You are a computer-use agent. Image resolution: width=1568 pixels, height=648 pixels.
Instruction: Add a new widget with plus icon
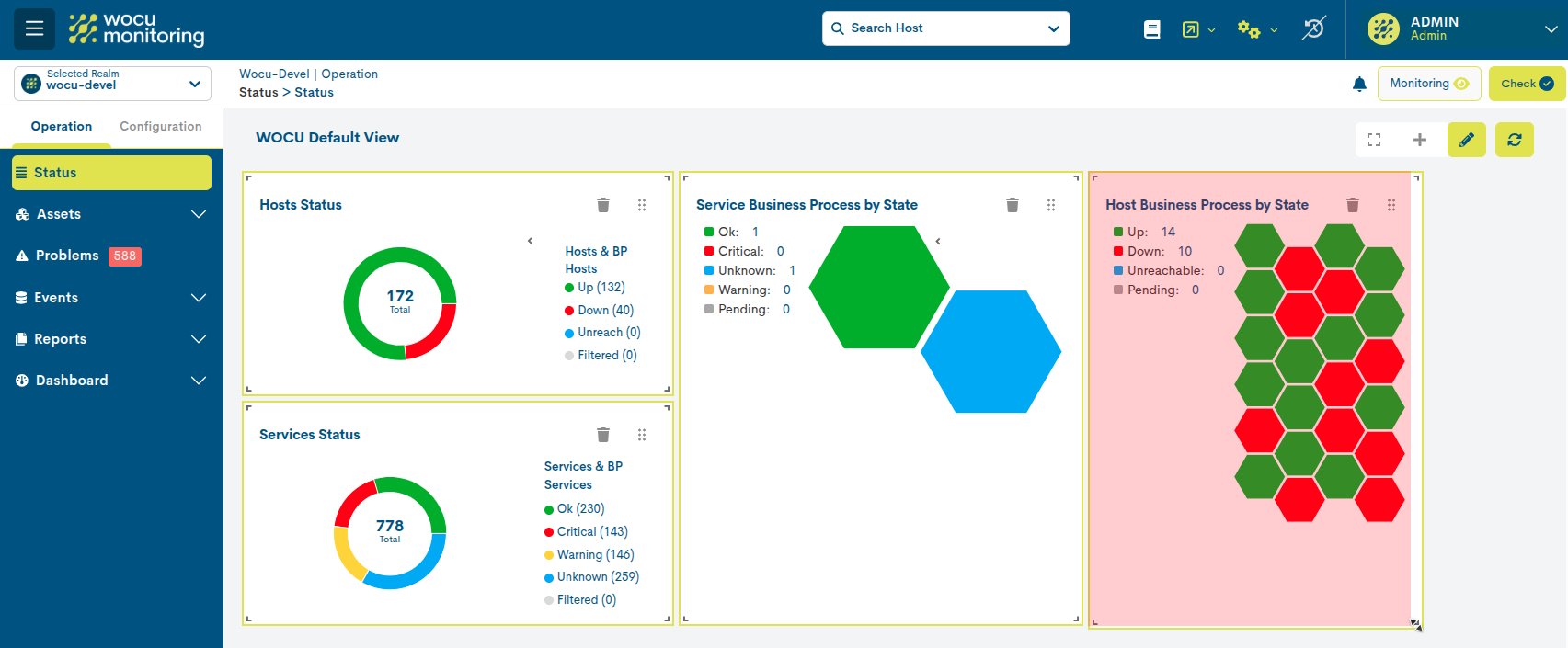tap(1420, 140)
